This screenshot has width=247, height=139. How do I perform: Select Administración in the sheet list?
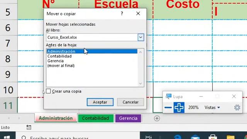(x=92, y=51)
